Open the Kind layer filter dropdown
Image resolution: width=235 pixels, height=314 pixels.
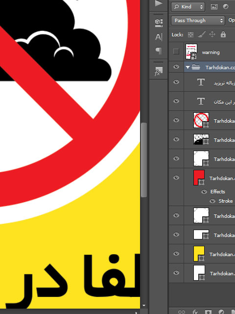(188, 7)
